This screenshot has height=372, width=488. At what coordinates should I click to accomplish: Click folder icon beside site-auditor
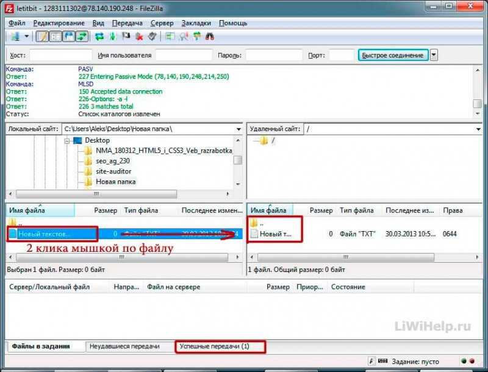88,171
